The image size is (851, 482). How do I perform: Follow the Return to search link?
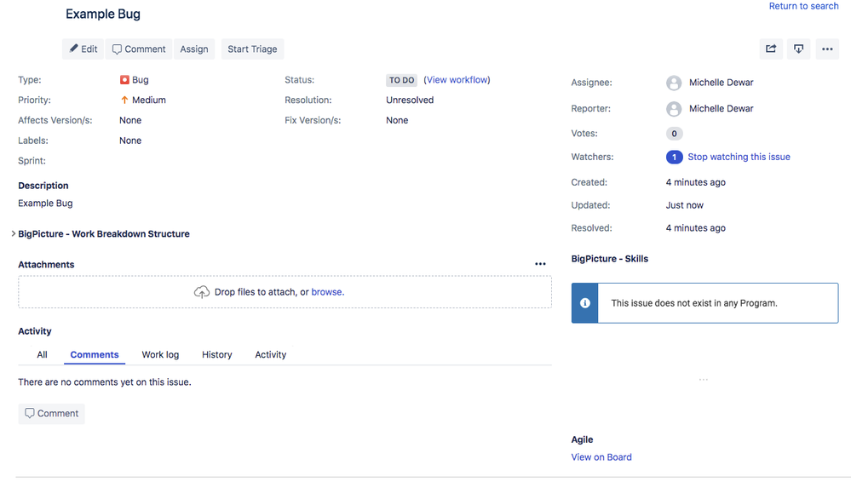coord(803,6)
